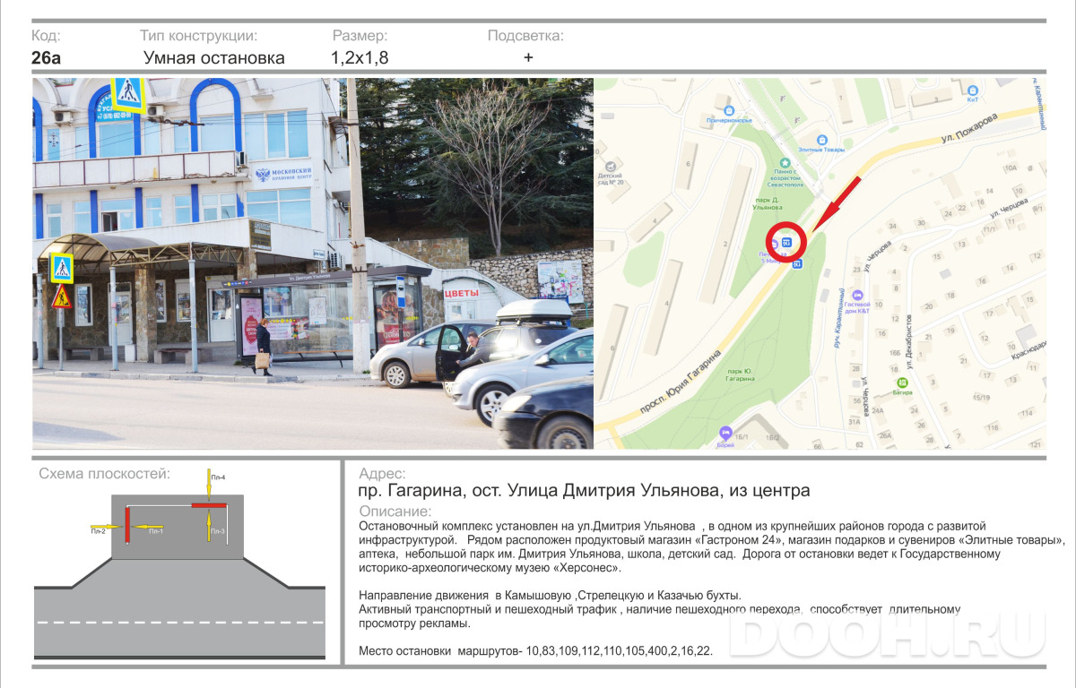Image resolution: width=1076 pixels, height=688 pixels.
Task: Click the Умная остановка construction type
Action: [214, 58]
